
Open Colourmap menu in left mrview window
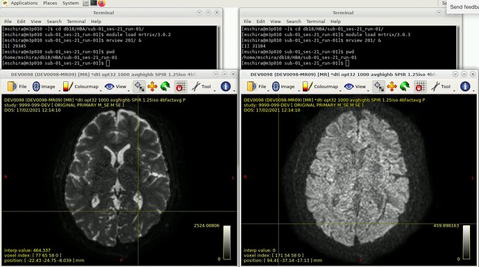(x=81, y=86)
